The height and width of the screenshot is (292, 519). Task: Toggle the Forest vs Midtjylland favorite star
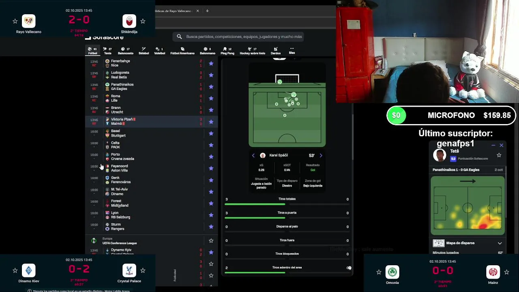(211, 203)
